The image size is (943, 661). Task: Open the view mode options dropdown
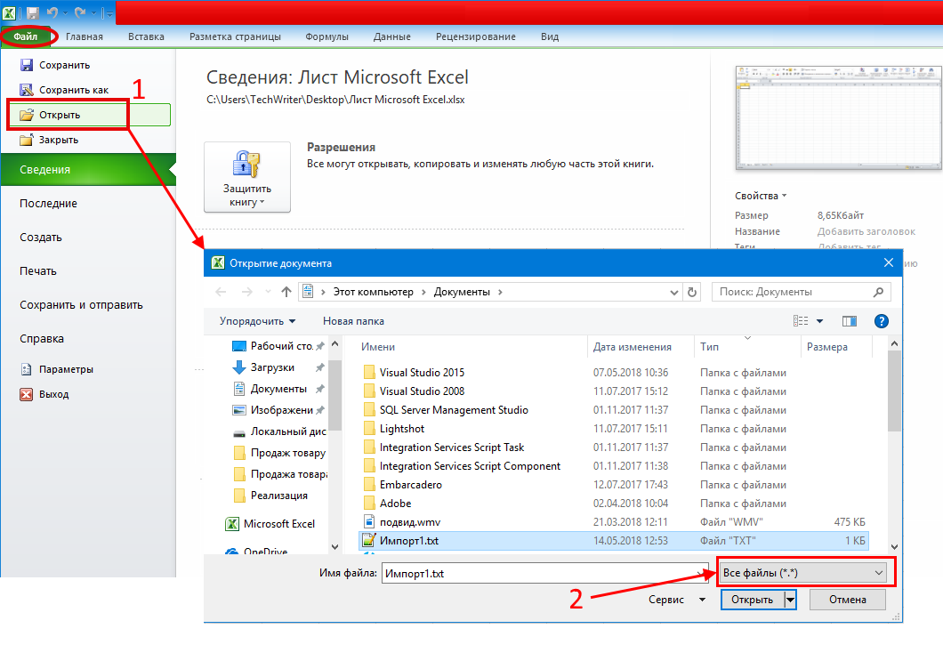tap(819, 321)
